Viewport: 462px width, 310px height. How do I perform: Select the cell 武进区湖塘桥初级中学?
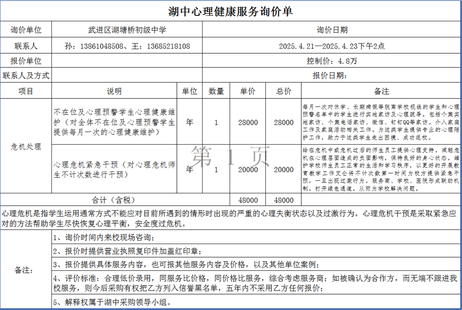127,29
